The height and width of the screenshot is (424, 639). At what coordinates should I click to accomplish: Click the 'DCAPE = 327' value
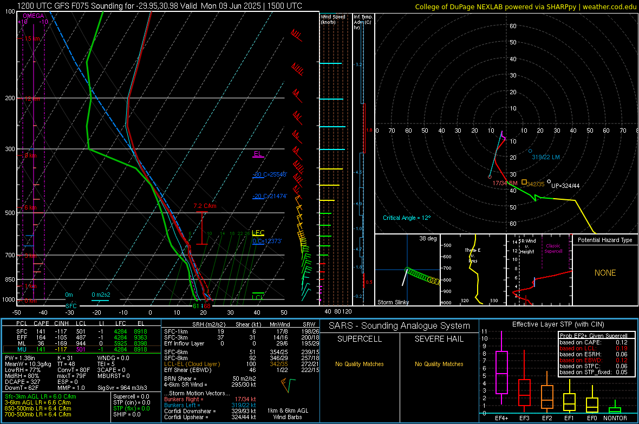pos(22,382)
